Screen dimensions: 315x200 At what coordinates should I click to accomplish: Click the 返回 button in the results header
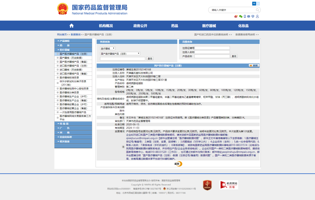pos(254,66)
